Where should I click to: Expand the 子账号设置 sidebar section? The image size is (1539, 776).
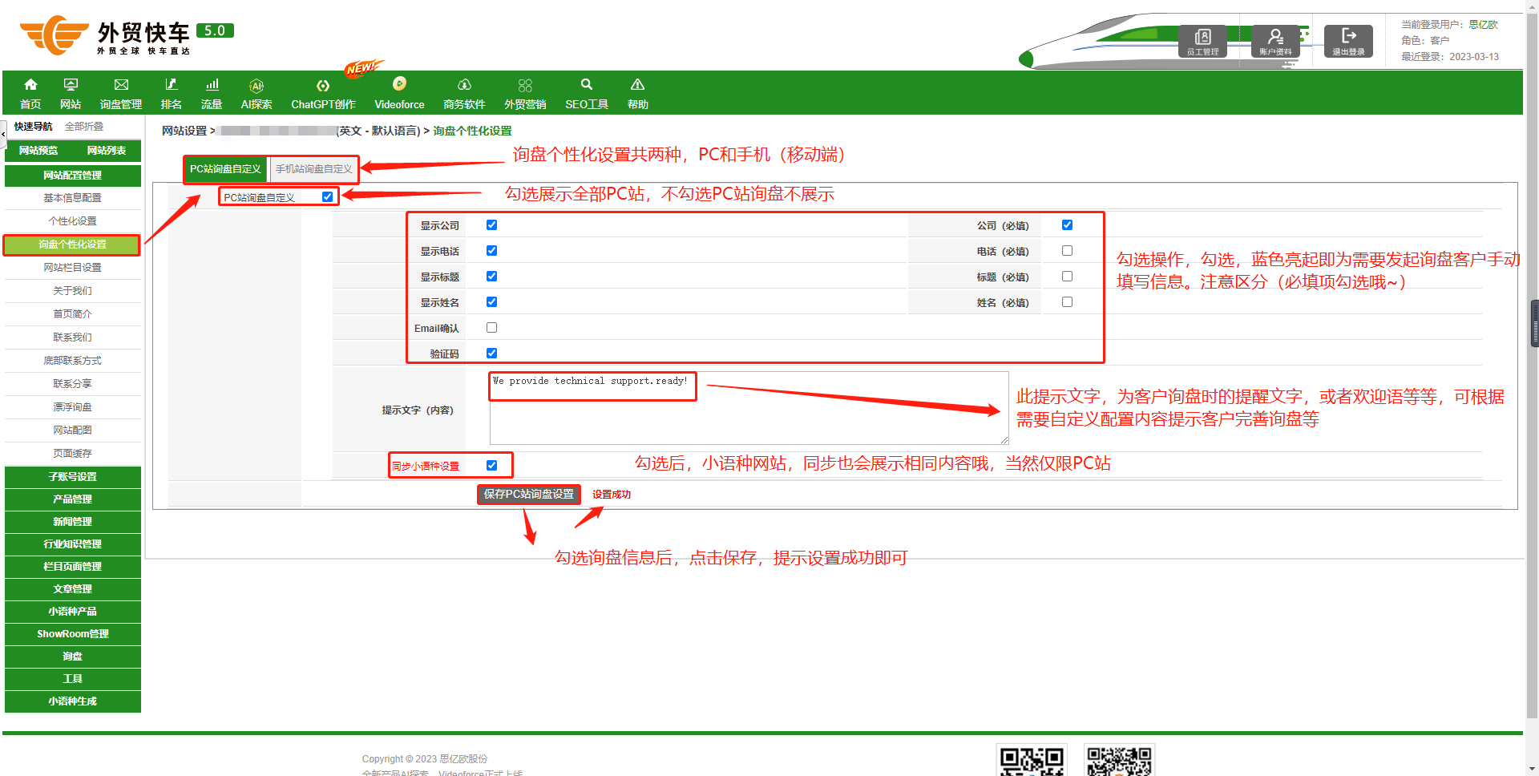pyautogui.click(x=73, y=477)
